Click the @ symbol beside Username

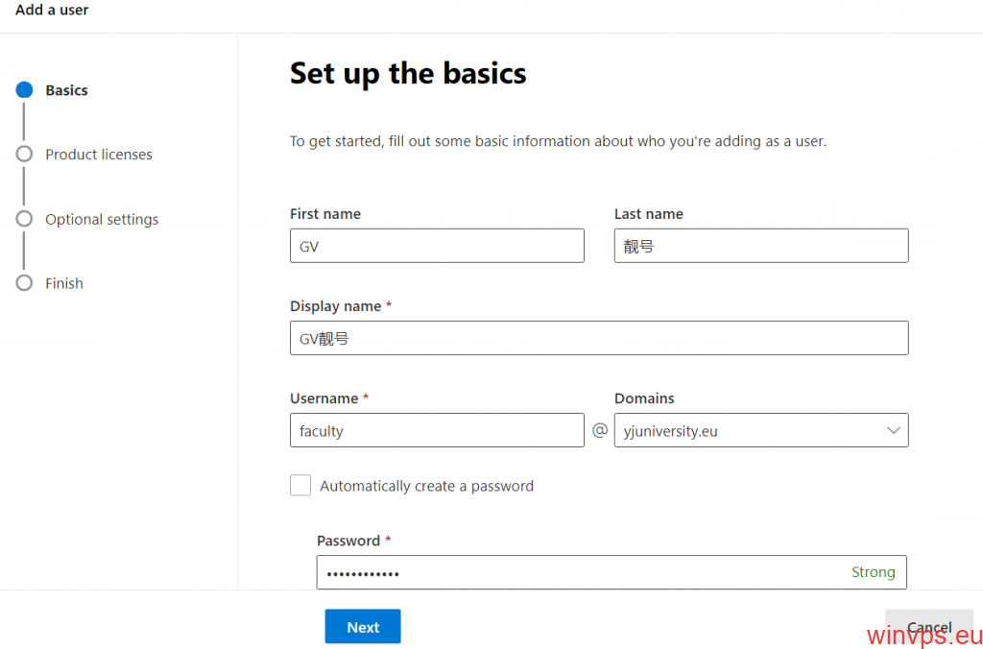(x=600, y=431)
